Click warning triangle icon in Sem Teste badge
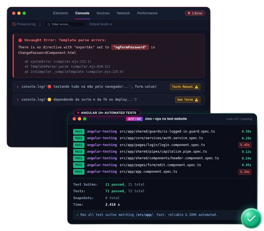Screen dimensions: 264x231 (x=196, y=100)
